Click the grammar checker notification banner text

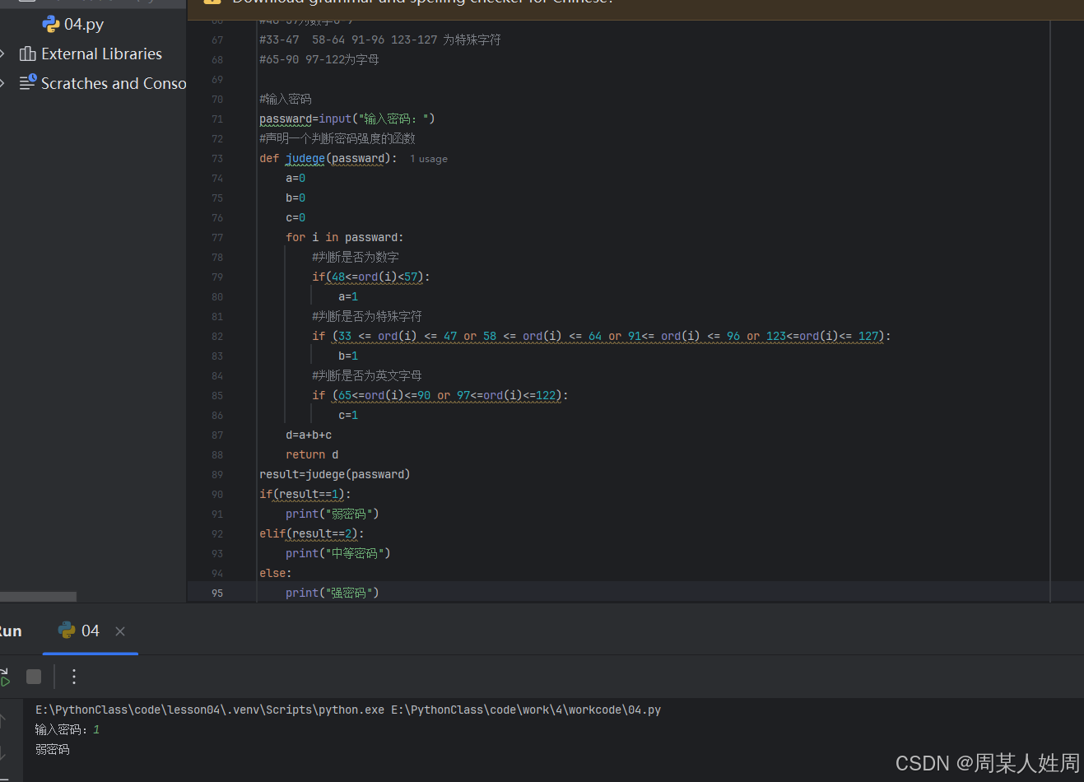423,2
